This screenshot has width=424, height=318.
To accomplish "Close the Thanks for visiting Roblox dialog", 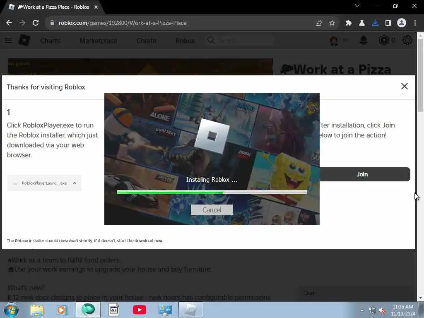I will pos(404,86).
